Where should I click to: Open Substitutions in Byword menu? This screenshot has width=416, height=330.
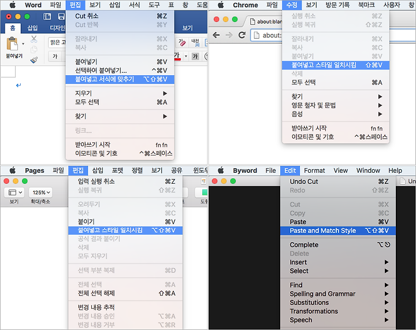[x=338, y=302]
